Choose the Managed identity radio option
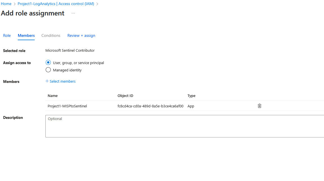This screenshot has height=181, width=324. coord(48,70)
